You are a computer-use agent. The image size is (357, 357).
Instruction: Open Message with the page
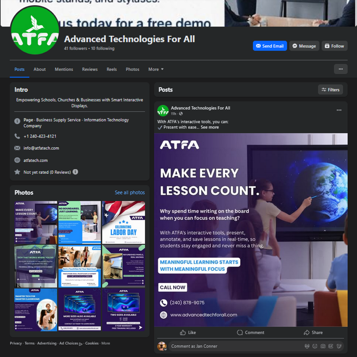pyautogui.click(x=304, y=46)
